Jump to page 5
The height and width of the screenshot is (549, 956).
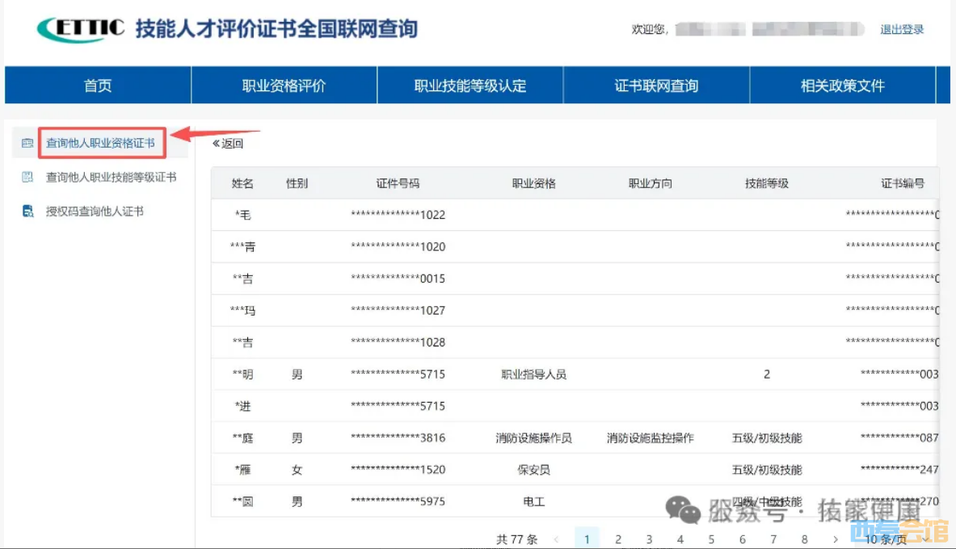711,539
